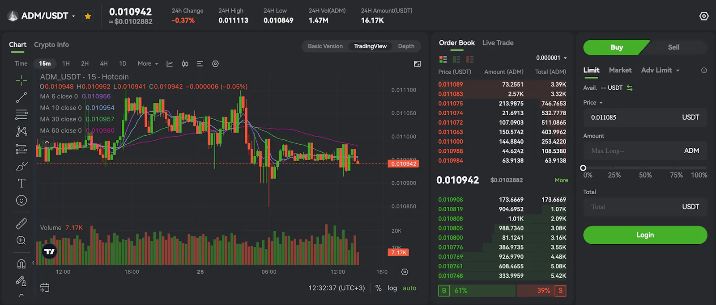Collapse the drawing toolbar side arrow
The width and height of the screenshot is (716, 305).
click(33, 263)
